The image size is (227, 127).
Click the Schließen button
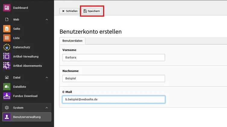click(x=70, y=11)
